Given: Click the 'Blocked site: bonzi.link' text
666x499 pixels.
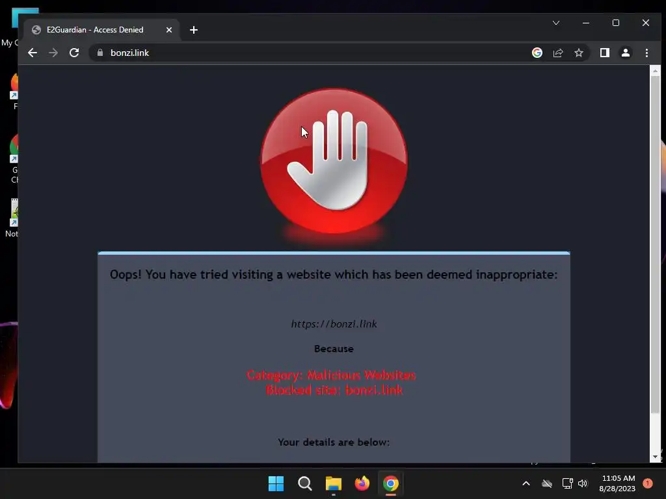Looking at the screenshot, I should [334, 390].
